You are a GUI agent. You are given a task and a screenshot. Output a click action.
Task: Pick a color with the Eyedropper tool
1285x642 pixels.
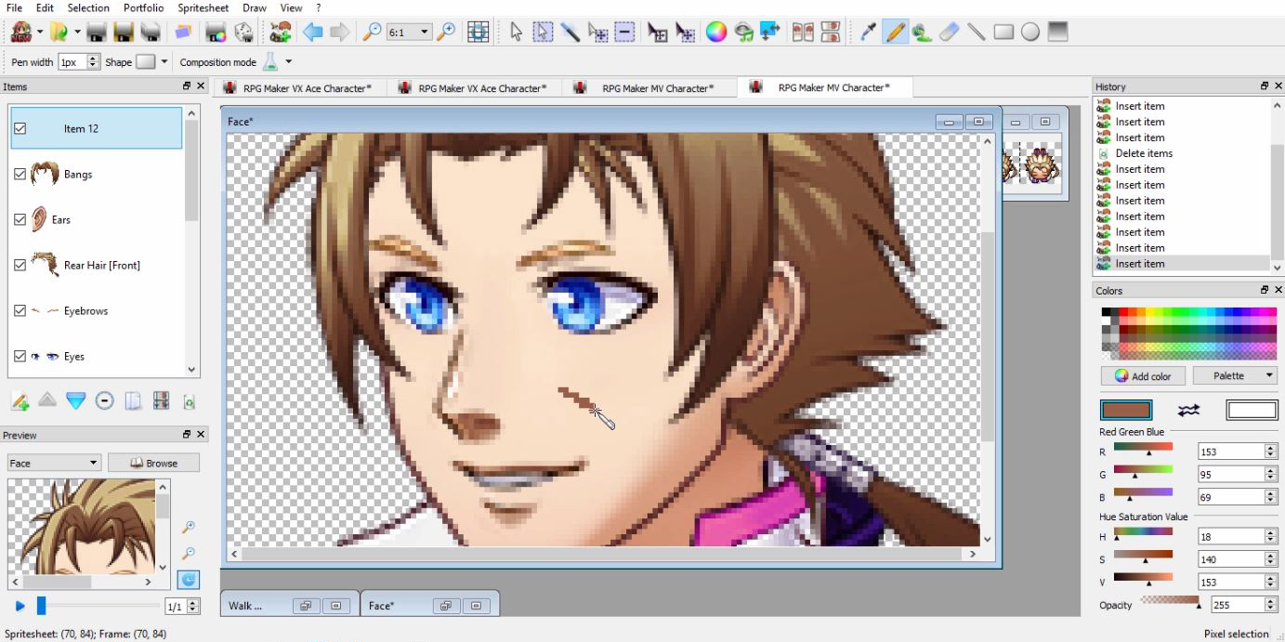(866, 32)
